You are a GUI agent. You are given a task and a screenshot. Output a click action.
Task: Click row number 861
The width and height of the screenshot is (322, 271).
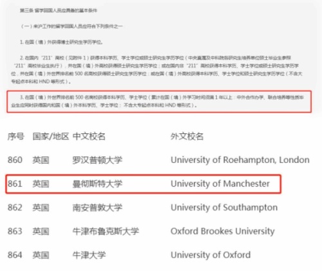15,184
